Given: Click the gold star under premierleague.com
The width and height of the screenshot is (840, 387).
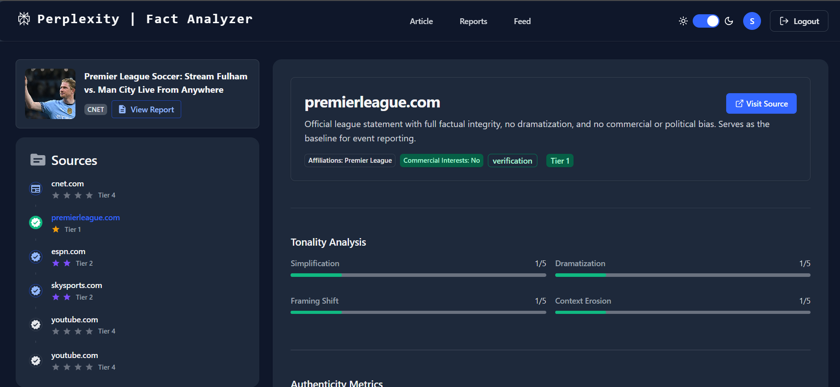Looking at the screenshot, I should [x=56, y=229].
